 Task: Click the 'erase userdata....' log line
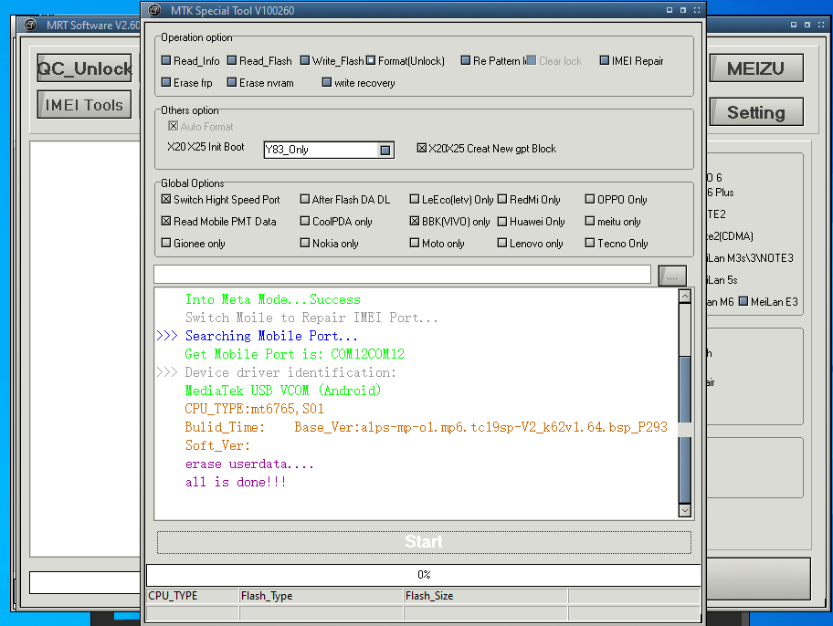(249, 464)
